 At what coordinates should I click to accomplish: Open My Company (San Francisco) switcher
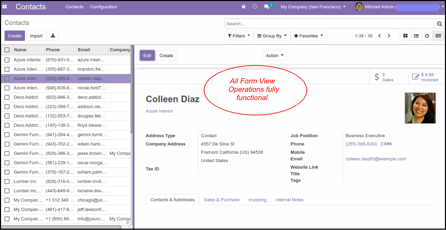click(313, 7)
